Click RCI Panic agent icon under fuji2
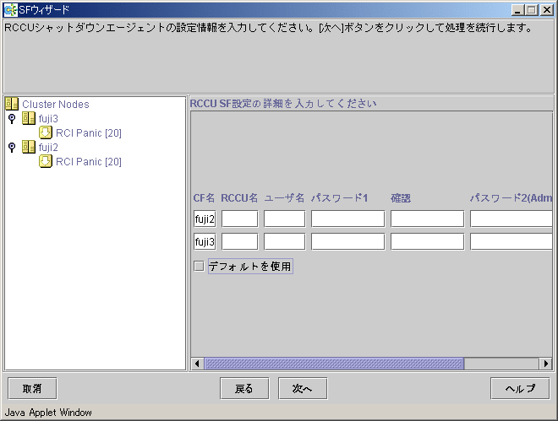Screen dimensions: 558x421 (x=46, y=161)
